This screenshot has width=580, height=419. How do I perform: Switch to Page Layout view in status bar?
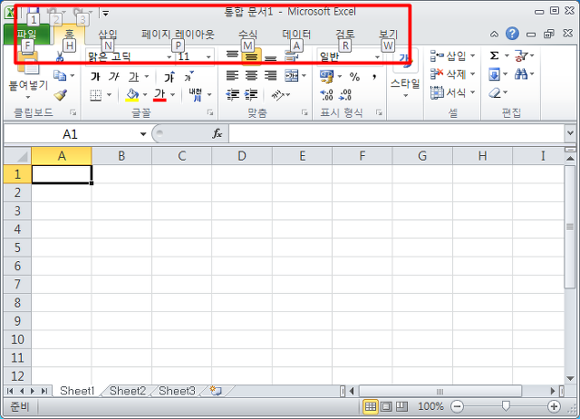pos(386,407)
